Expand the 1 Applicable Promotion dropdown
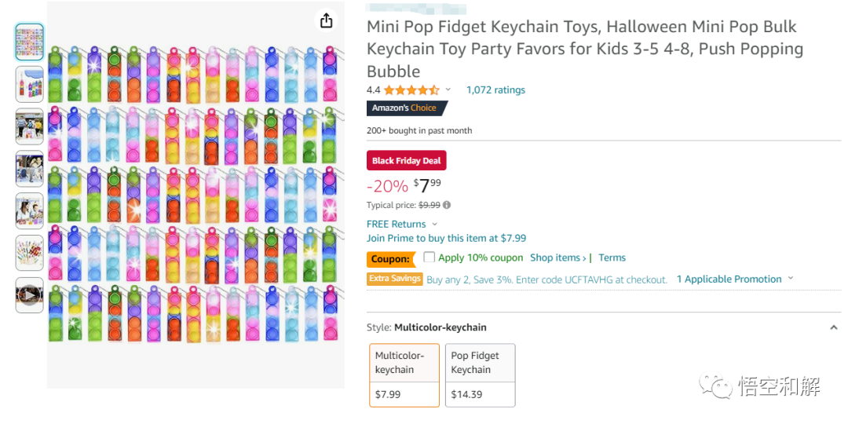Image resolution: width=848 pixels, height=424 pixels. pos(790,279)
